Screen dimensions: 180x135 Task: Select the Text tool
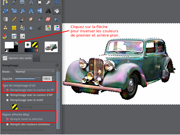[48, 11]
